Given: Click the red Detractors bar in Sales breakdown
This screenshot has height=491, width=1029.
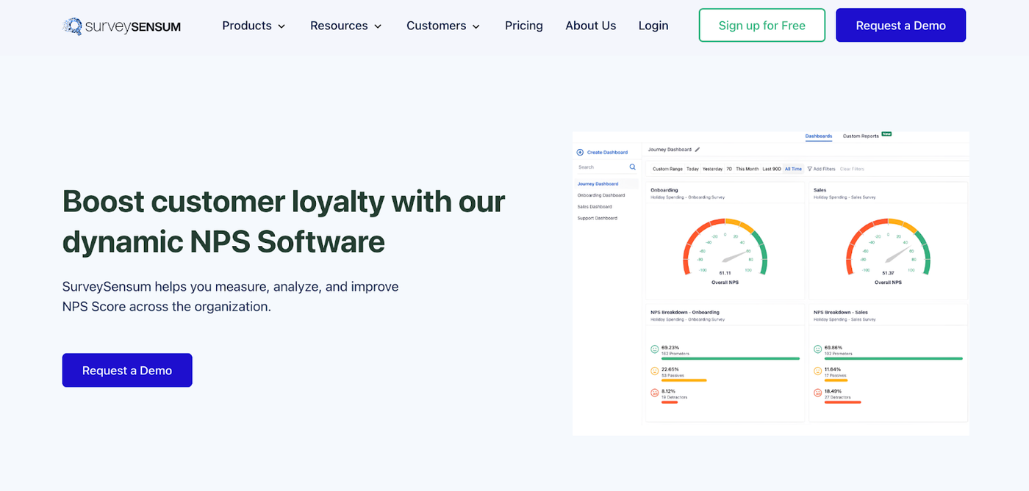Looking at the screenshot, I should pos(843,402).
